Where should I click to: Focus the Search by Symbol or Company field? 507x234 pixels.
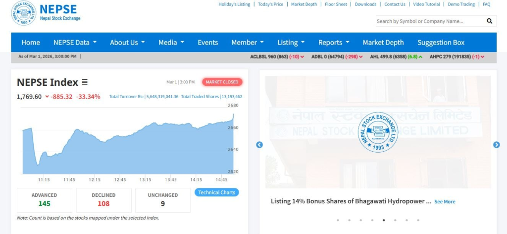pos(430,21)
